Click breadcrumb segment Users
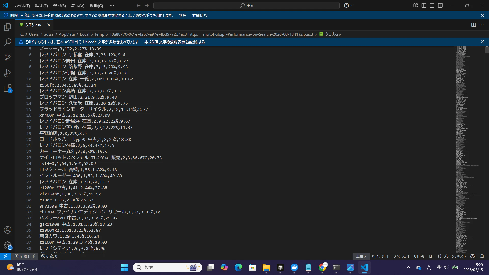The width and height of the screenshot is (489, 275). [34, 34]
